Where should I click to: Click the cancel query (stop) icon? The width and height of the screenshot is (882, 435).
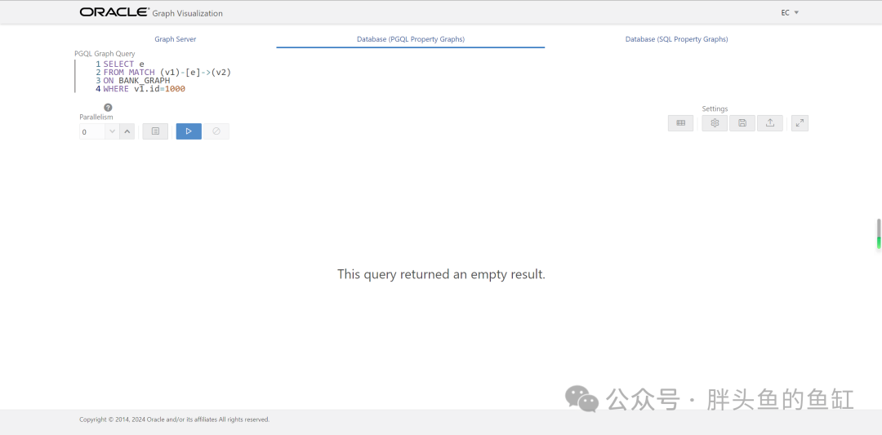[x=216, y=131]
